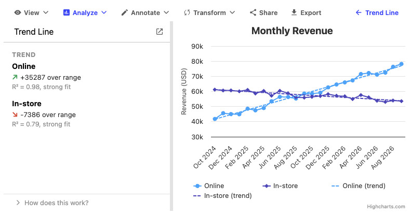Image resolution: width=410 pixels, height=215 pixels.
Task: Click the TREND section label
Action: click(x=24, y=55)
